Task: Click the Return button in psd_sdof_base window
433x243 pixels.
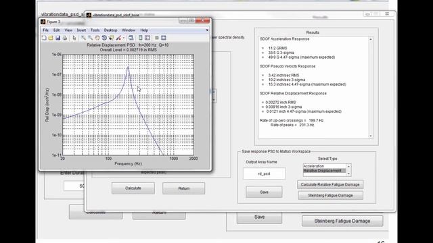Action: click(x=183, y=188)
